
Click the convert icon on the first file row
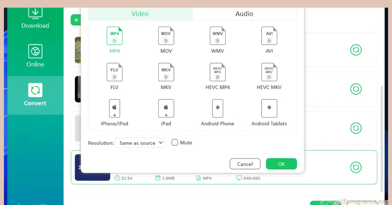pos(356,50)
